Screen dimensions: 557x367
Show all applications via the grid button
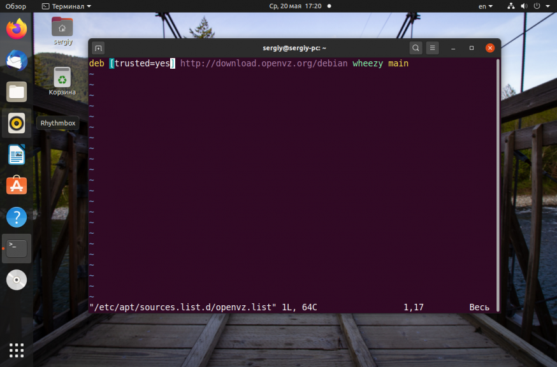point(16,350)
